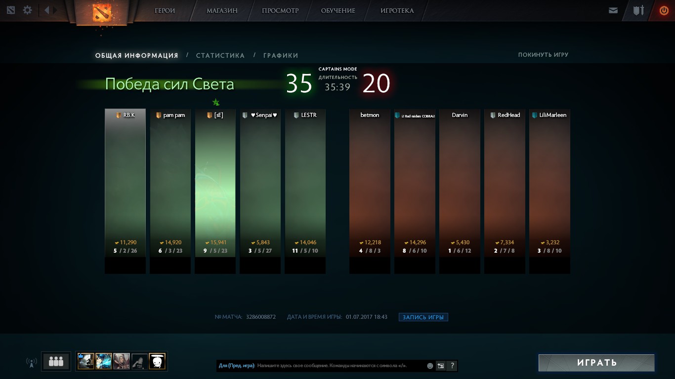Select player name ♥Senpai♥
The height and width of the screenshot is (379, 675).
264,115
